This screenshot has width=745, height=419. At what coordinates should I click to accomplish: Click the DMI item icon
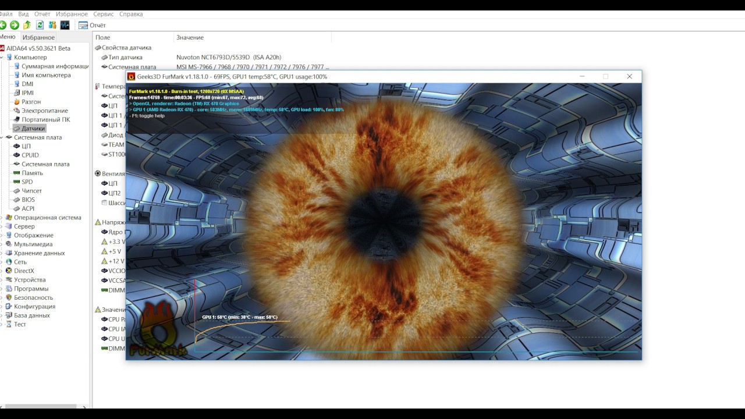(16, 84)
